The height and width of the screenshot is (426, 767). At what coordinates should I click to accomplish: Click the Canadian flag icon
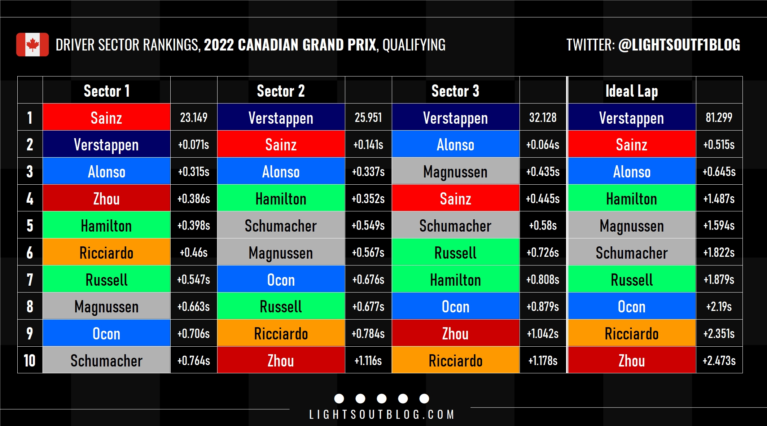32,45
